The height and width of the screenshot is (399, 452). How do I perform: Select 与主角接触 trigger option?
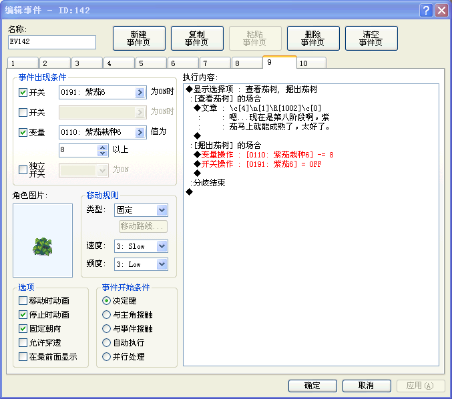coord(106,314)
